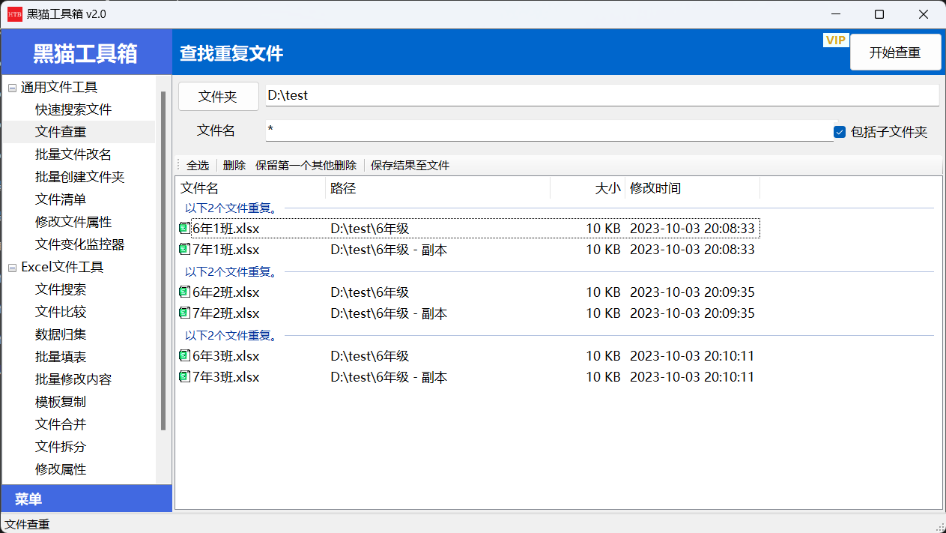Open 快速搜索文件 in the sidebar
The image size is (946, 533).
point(73,109)
